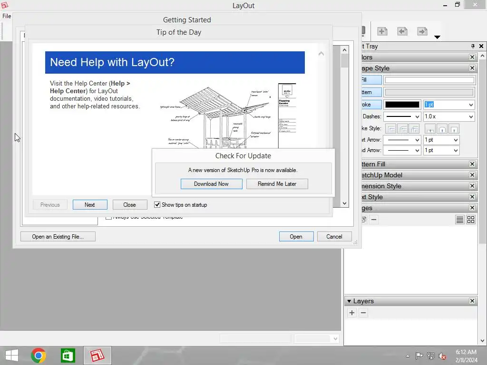Switch Pages panel to thumbnail grid view
487x365 pixels.
[471, 220]
